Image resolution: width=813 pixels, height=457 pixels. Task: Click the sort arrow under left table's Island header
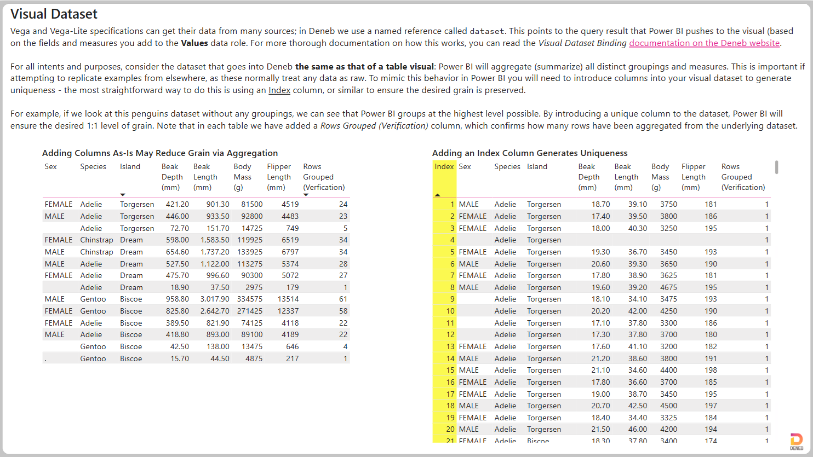(x=123, y=195)
